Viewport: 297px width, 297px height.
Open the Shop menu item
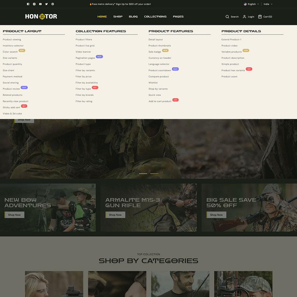pos(118,17)
